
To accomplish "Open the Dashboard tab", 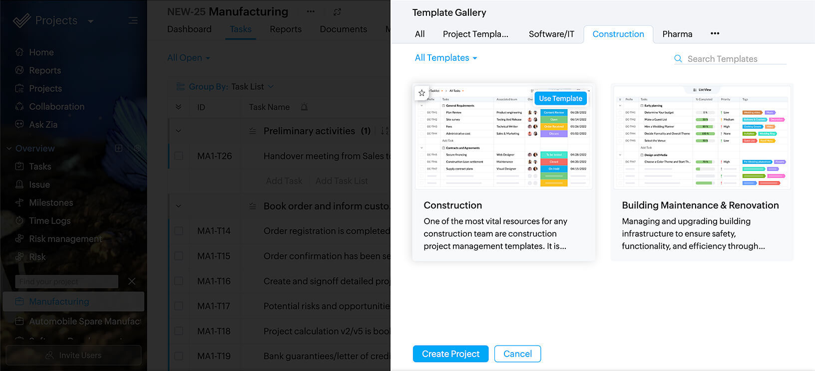I will 189,29.
